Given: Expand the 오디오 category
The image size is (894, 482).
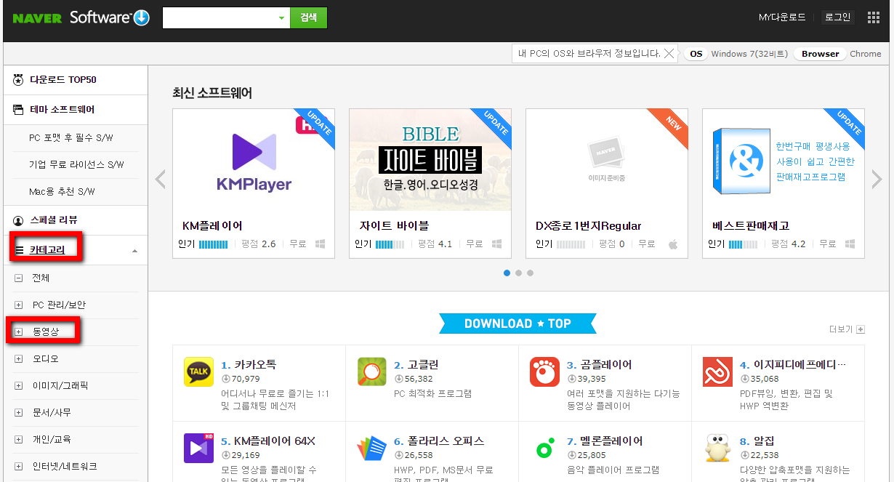Looking at the screenshot, I should 19,359.
